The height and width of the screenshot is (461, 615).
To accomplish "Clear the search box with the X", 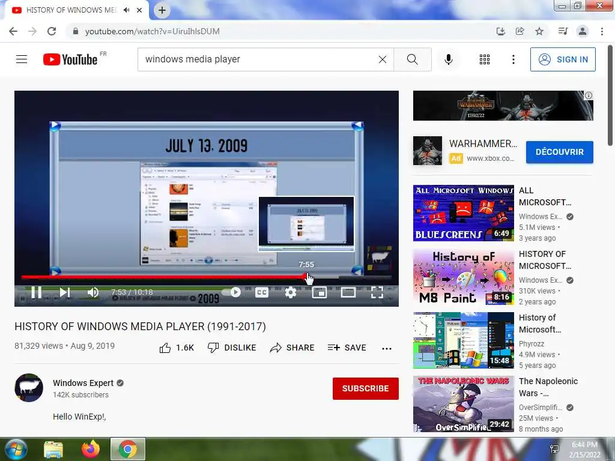I will (x=383, y=59).
